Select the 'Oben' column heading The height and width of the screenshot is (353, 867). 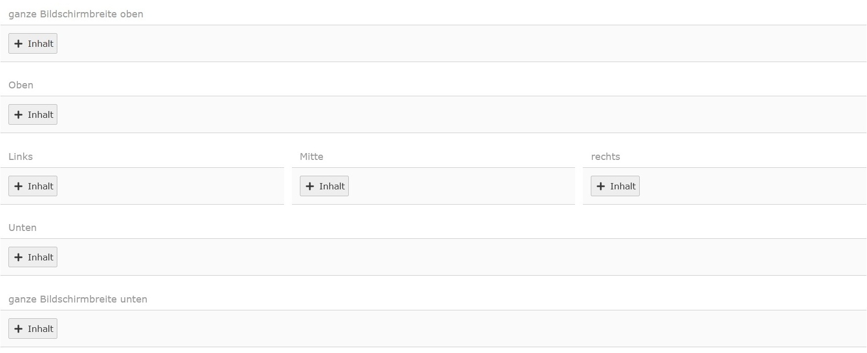(21, 85)
